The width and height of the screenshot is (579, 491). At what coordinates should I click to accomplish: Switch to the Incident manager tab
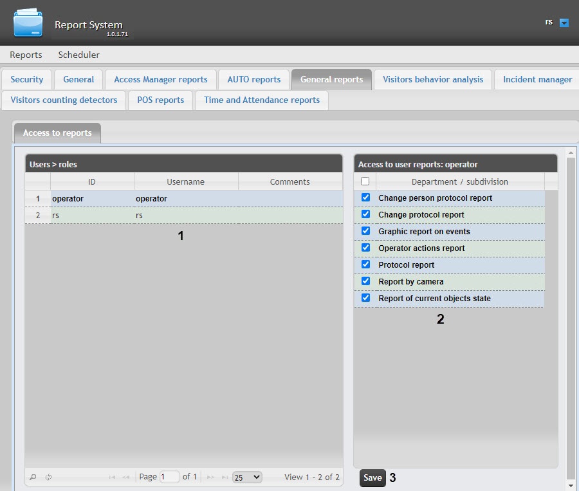537,79
